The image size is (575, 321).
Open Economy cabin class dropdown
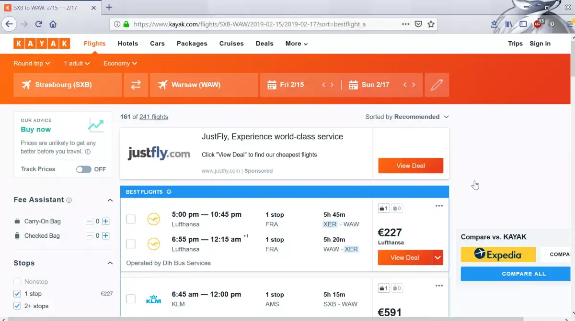[x=120, y=63]
